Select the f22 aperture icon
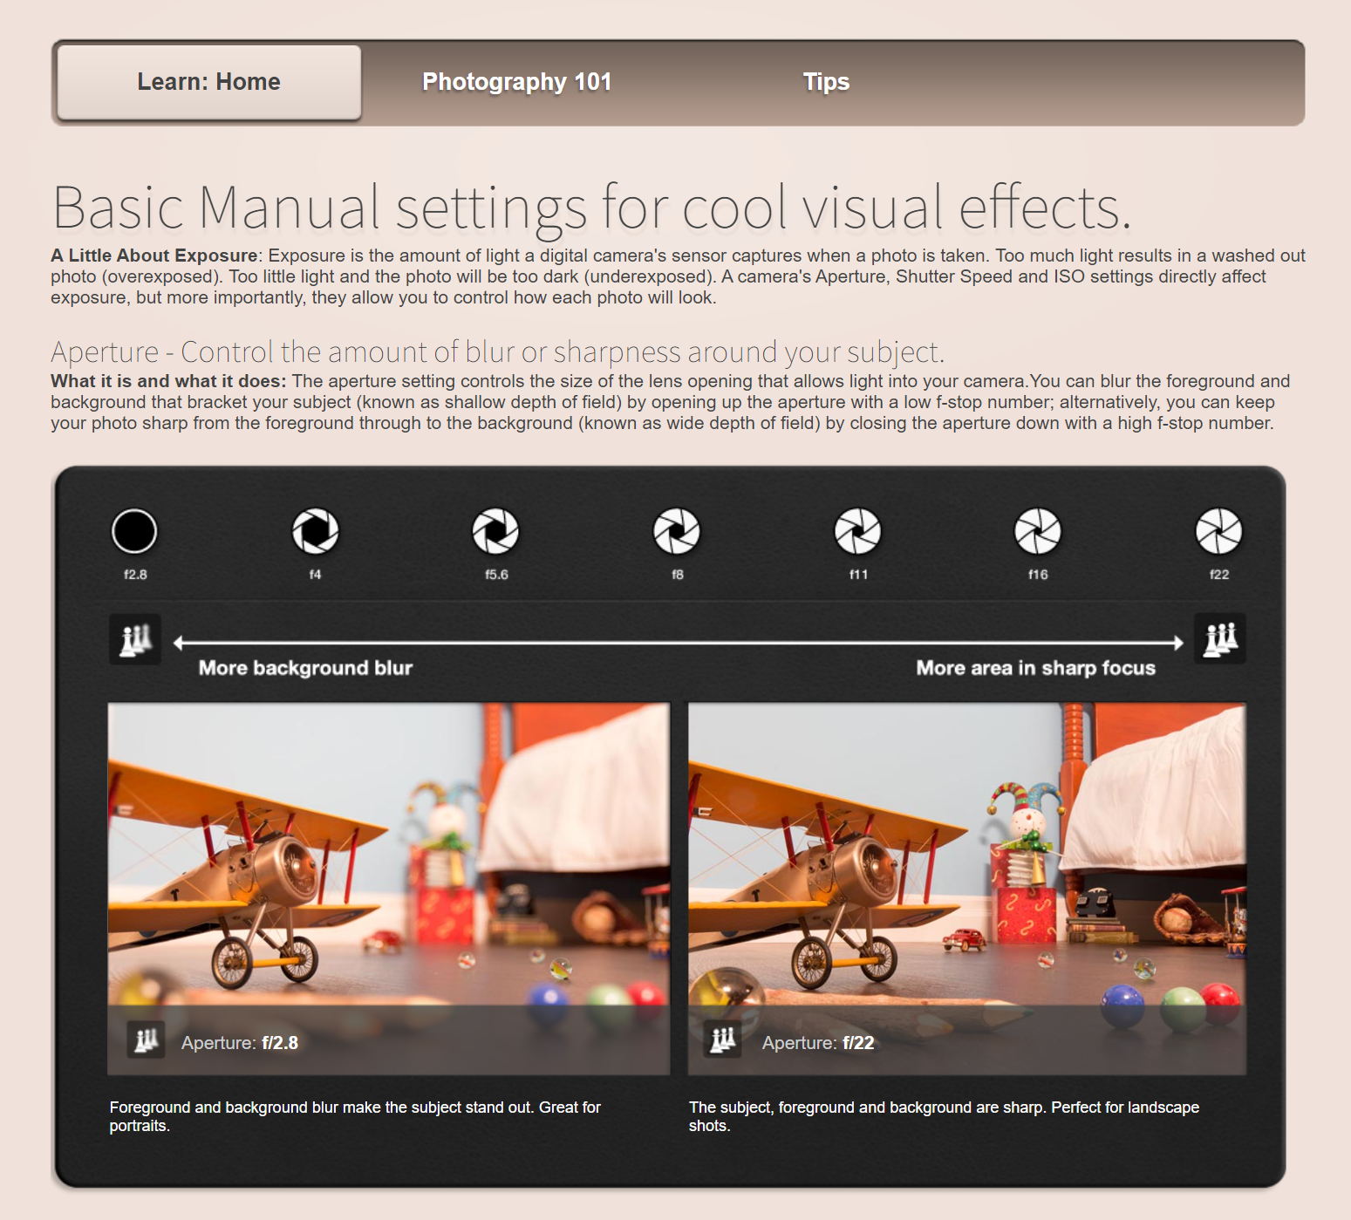Screen dimensions: 1351x1220 click(1218, 531)
